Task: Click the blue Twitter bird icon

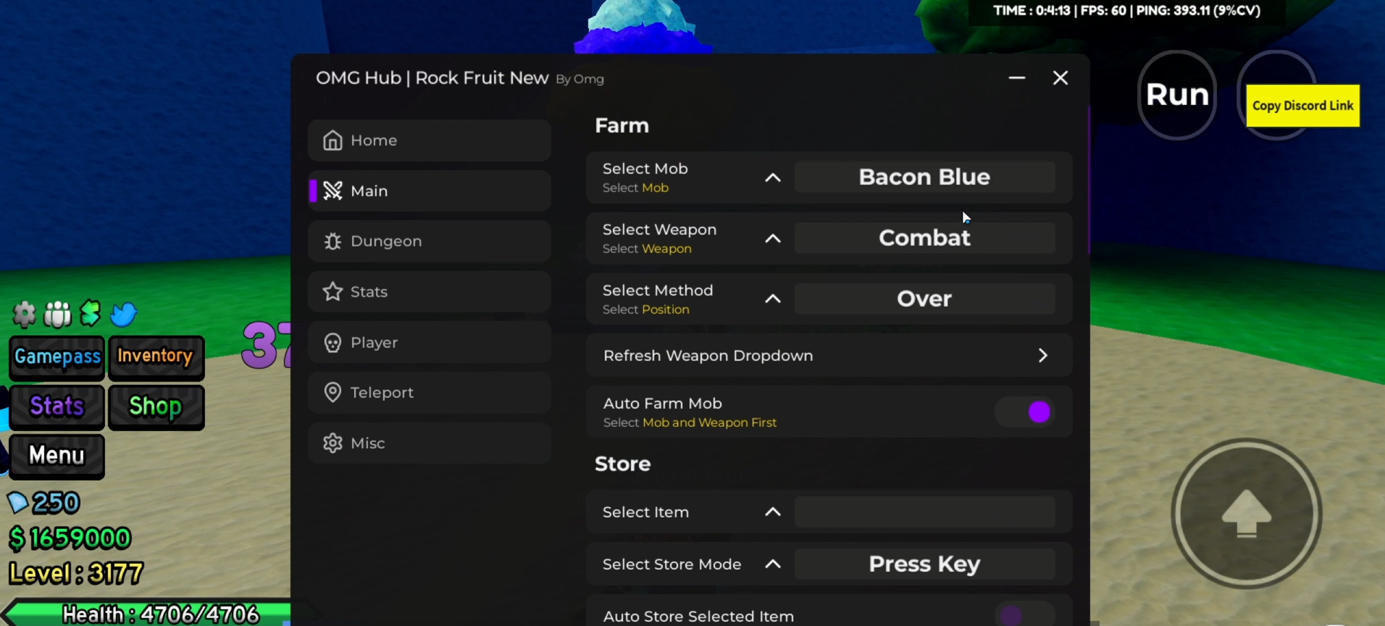Action: pos(124,314)
